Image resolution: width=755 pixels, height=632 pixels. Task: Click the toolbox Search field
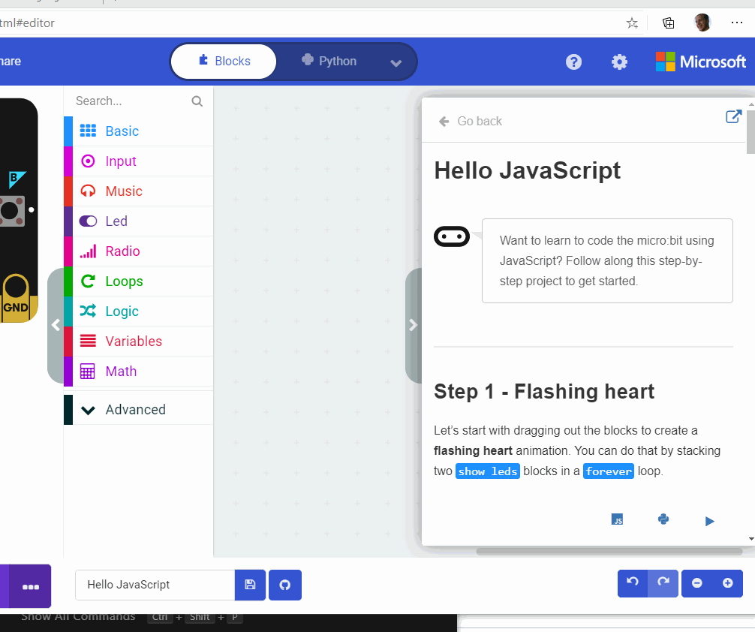[130, 101]
